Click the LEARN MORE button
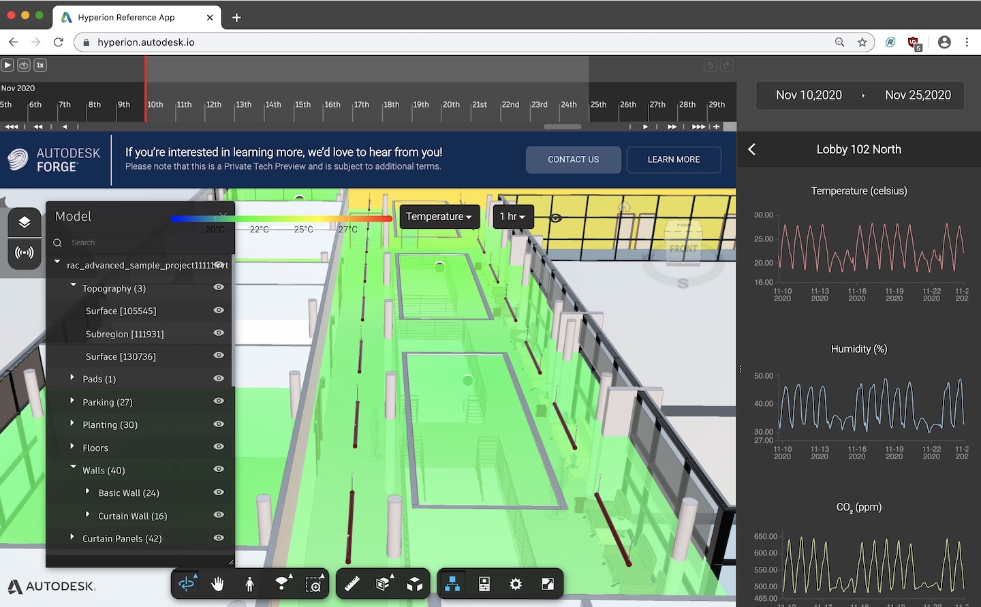The width and height of the screenshot is (981, 607). coord(674,159)
